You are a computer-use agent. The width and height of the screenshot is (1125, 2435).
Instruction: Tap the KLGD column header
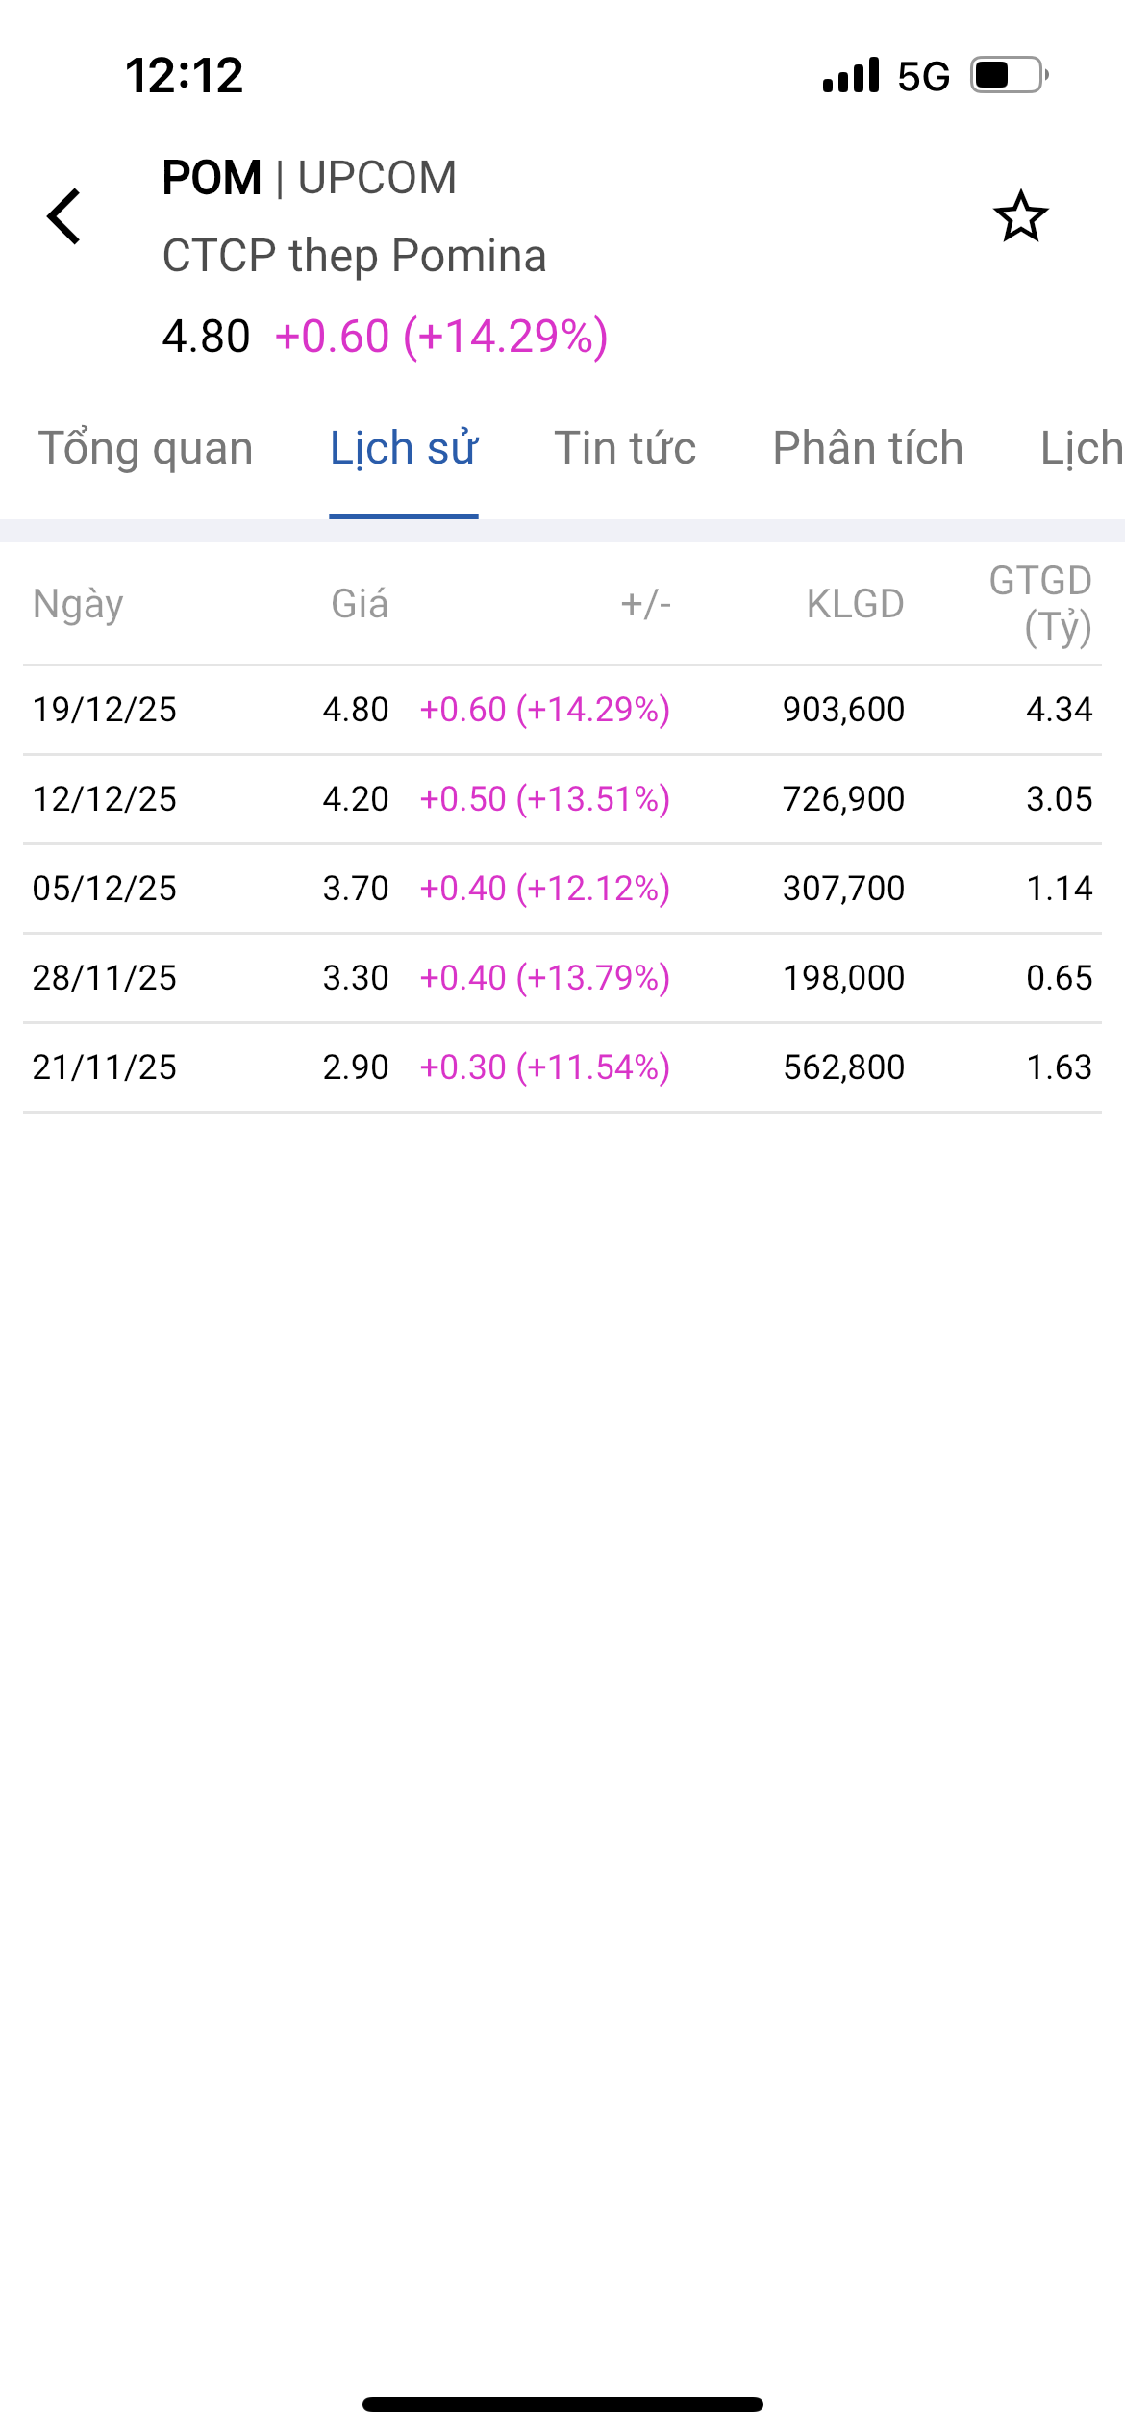(855, 604)
